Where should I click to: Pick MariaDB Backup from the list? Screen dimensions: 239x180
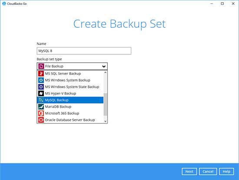tap(70, 107)
